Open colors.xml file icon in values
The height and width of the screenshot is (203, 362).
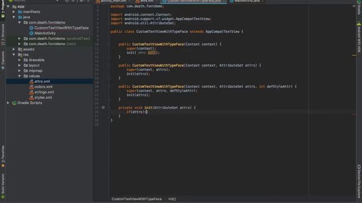pos(32,87)
